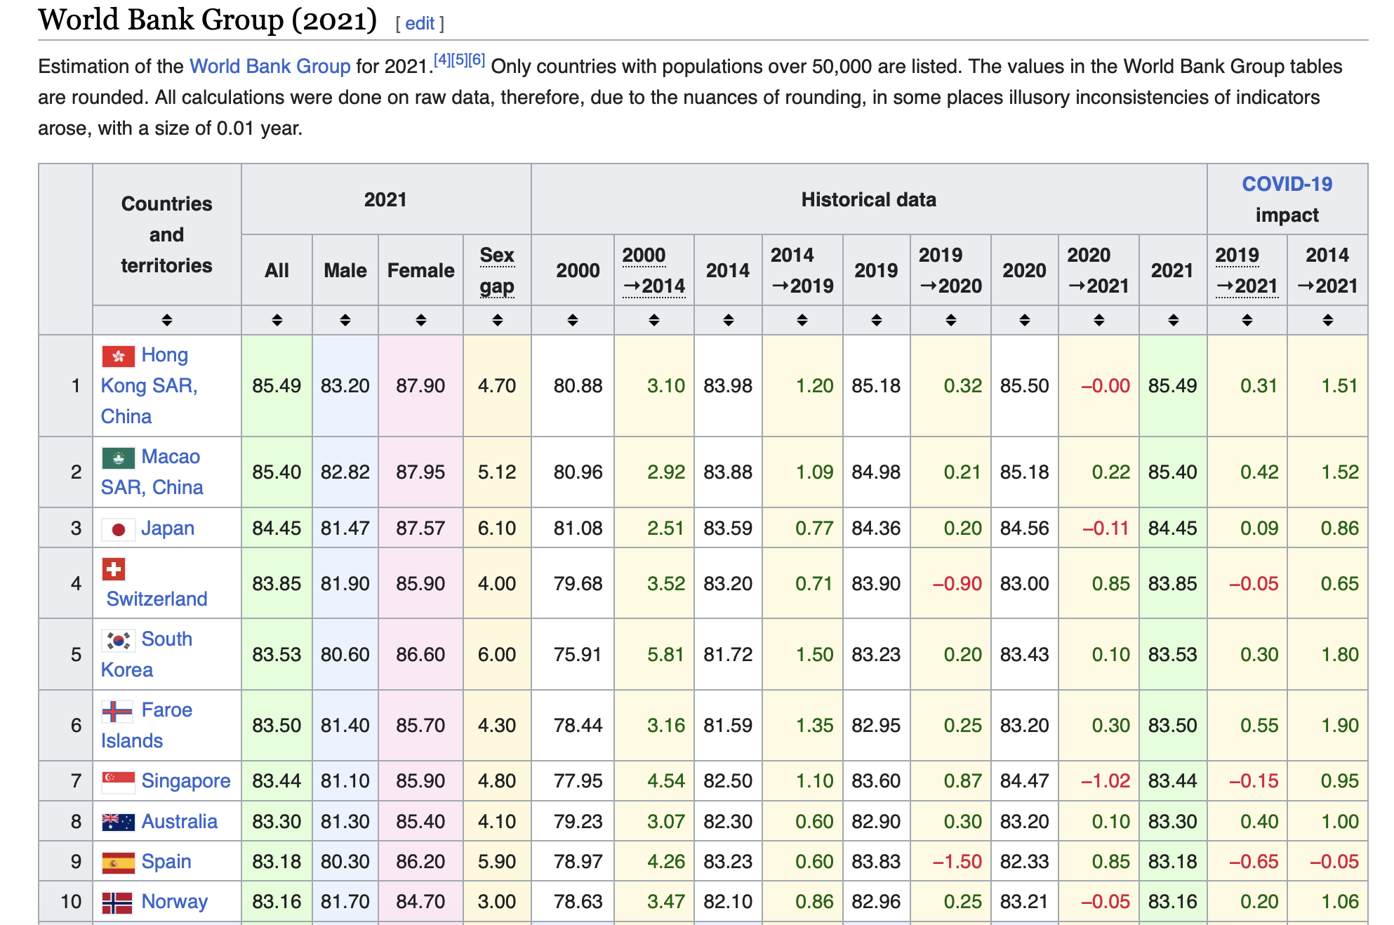Open the Switzerland article link
Image resolution: width=1394 pixels, height=925 pixels.
pos(157,599)
